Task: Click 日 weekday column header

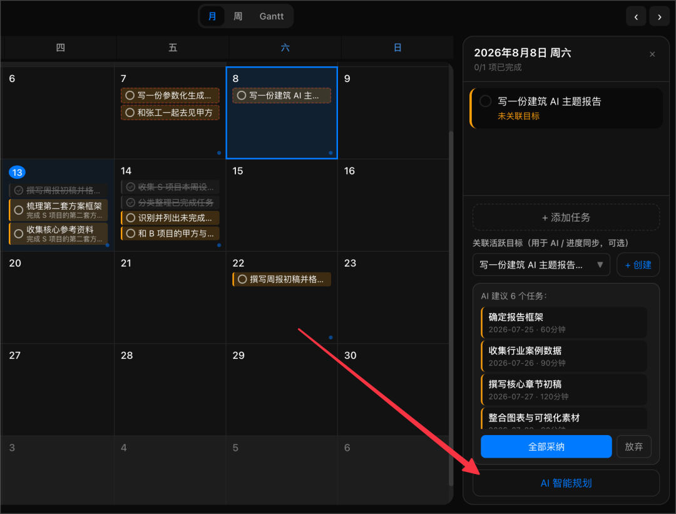Action: click(x=397, y=48)
